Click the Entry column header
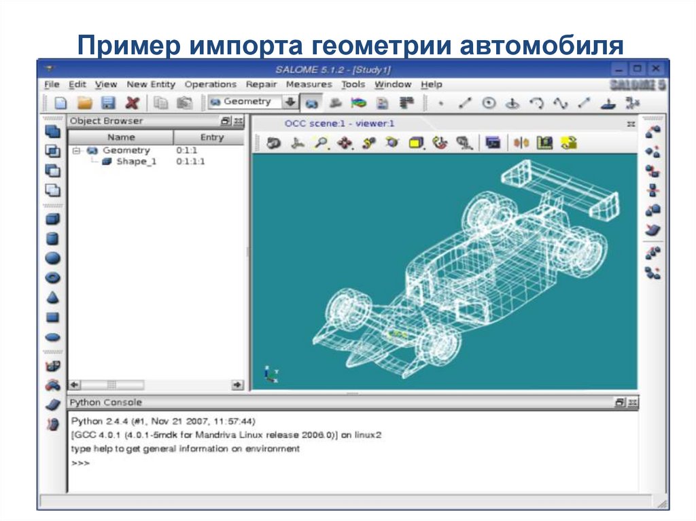Screen dimensions: 696x521 click(211, 137)
